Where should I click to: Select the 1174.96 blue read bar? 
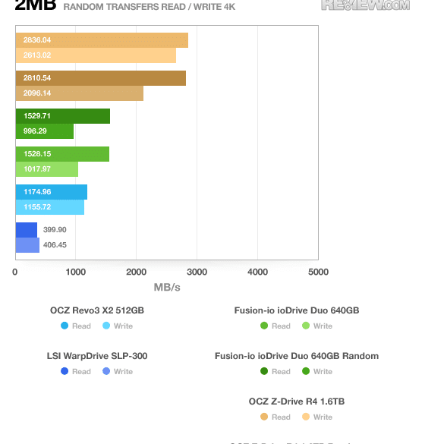[52, 192]
